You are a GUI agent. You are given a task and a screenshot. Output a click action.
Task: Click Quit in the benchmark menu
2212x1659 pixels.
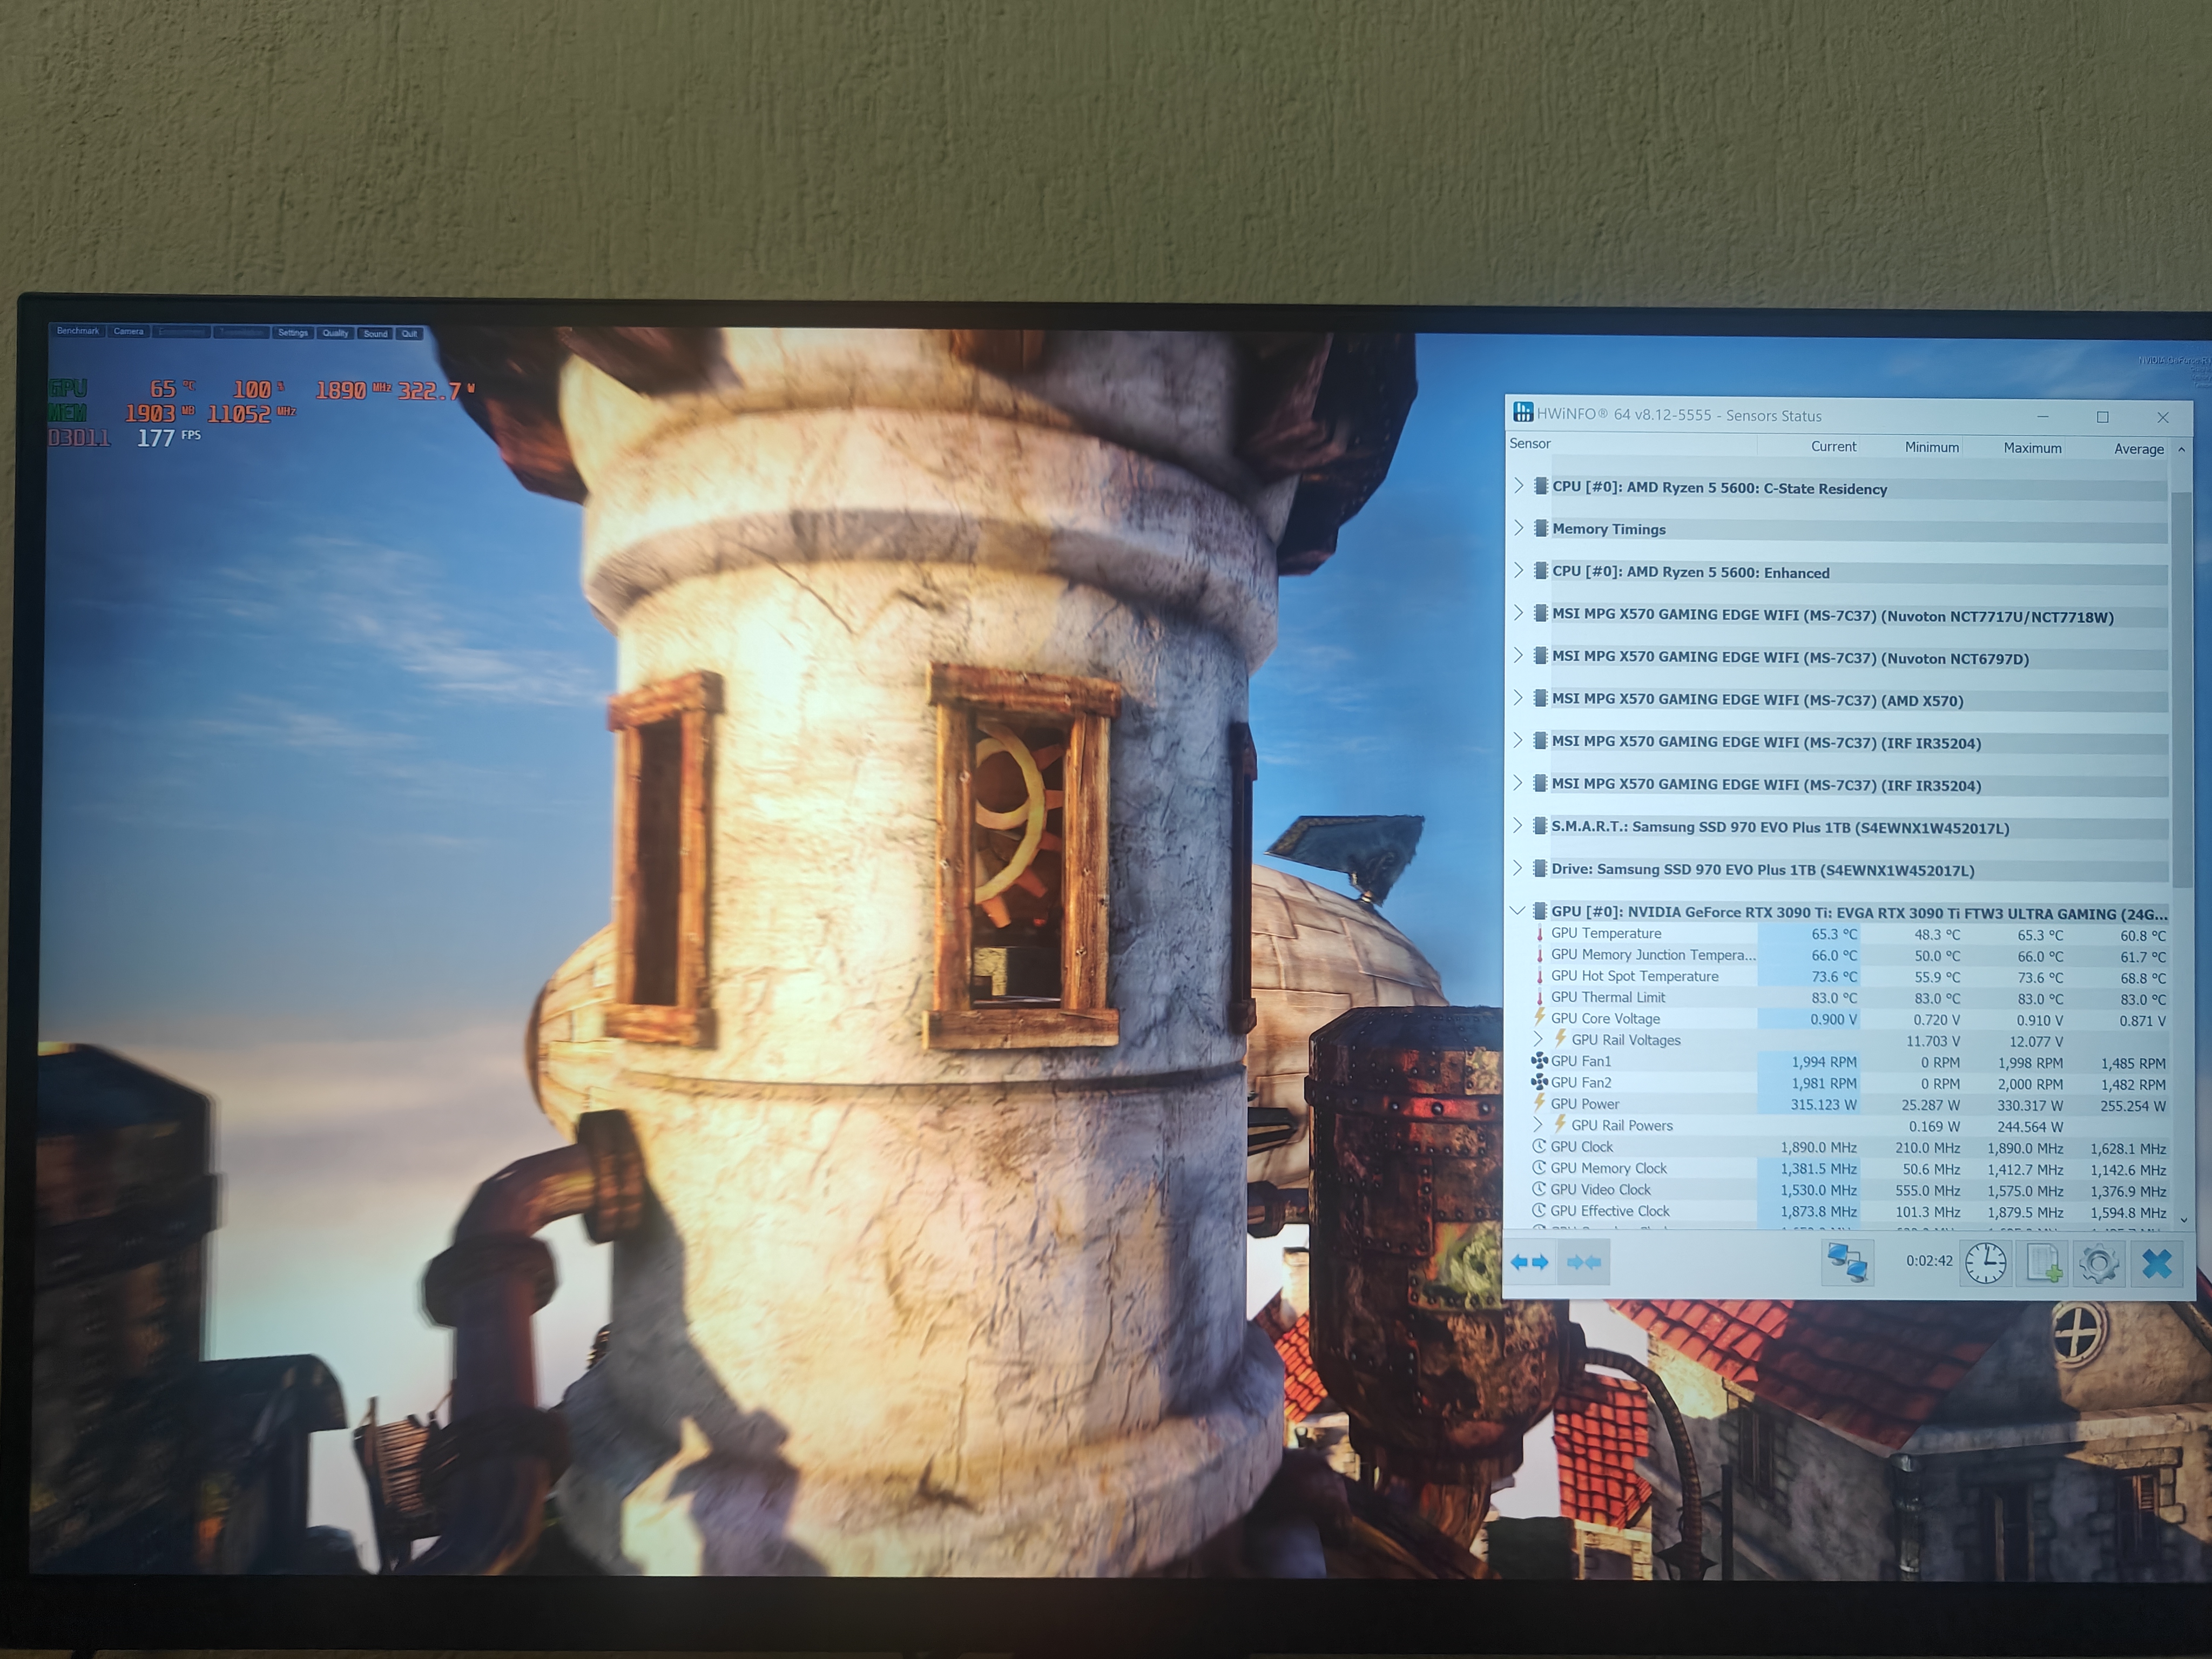click(409, 334)
